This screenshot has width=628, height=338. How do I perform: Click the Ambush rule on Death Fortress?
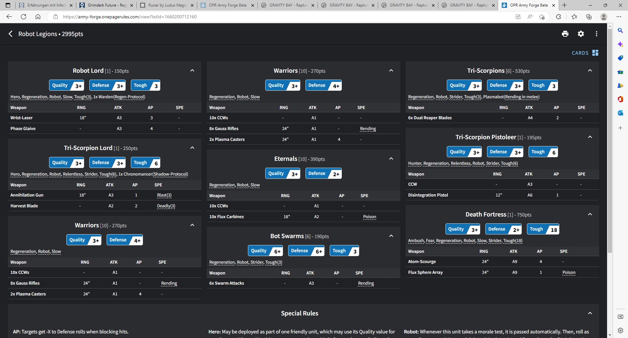[x=416, y=241]
